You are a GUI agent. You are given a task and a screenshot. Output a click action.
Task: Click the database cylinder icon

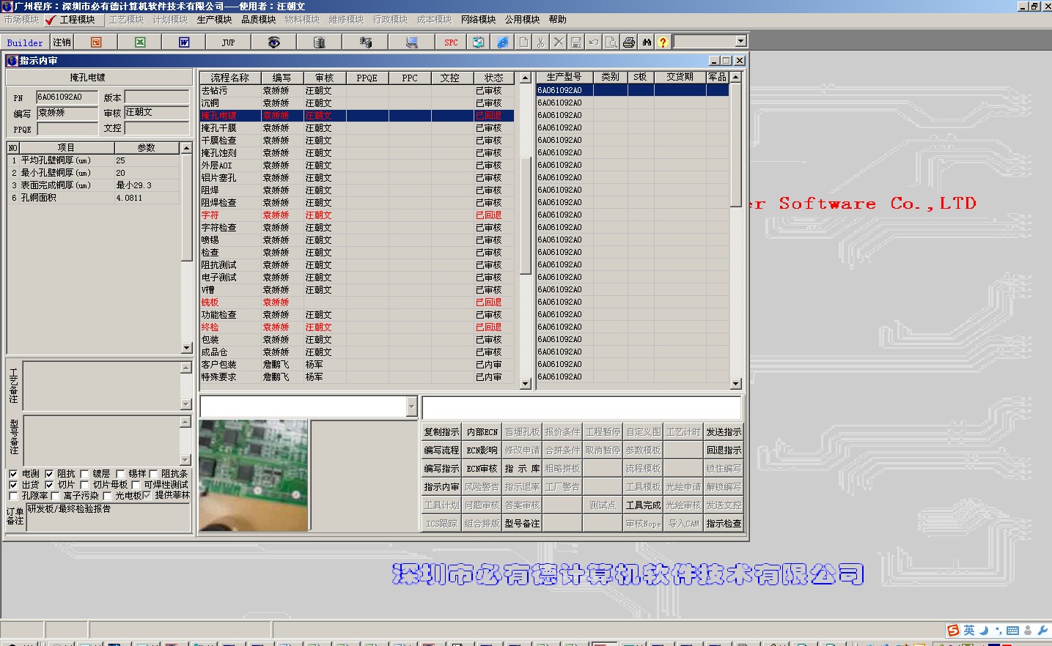[x=319, y=42]
